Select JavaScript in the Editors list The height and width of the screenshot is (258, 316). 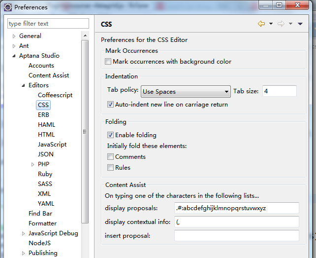tap(52, 145)
